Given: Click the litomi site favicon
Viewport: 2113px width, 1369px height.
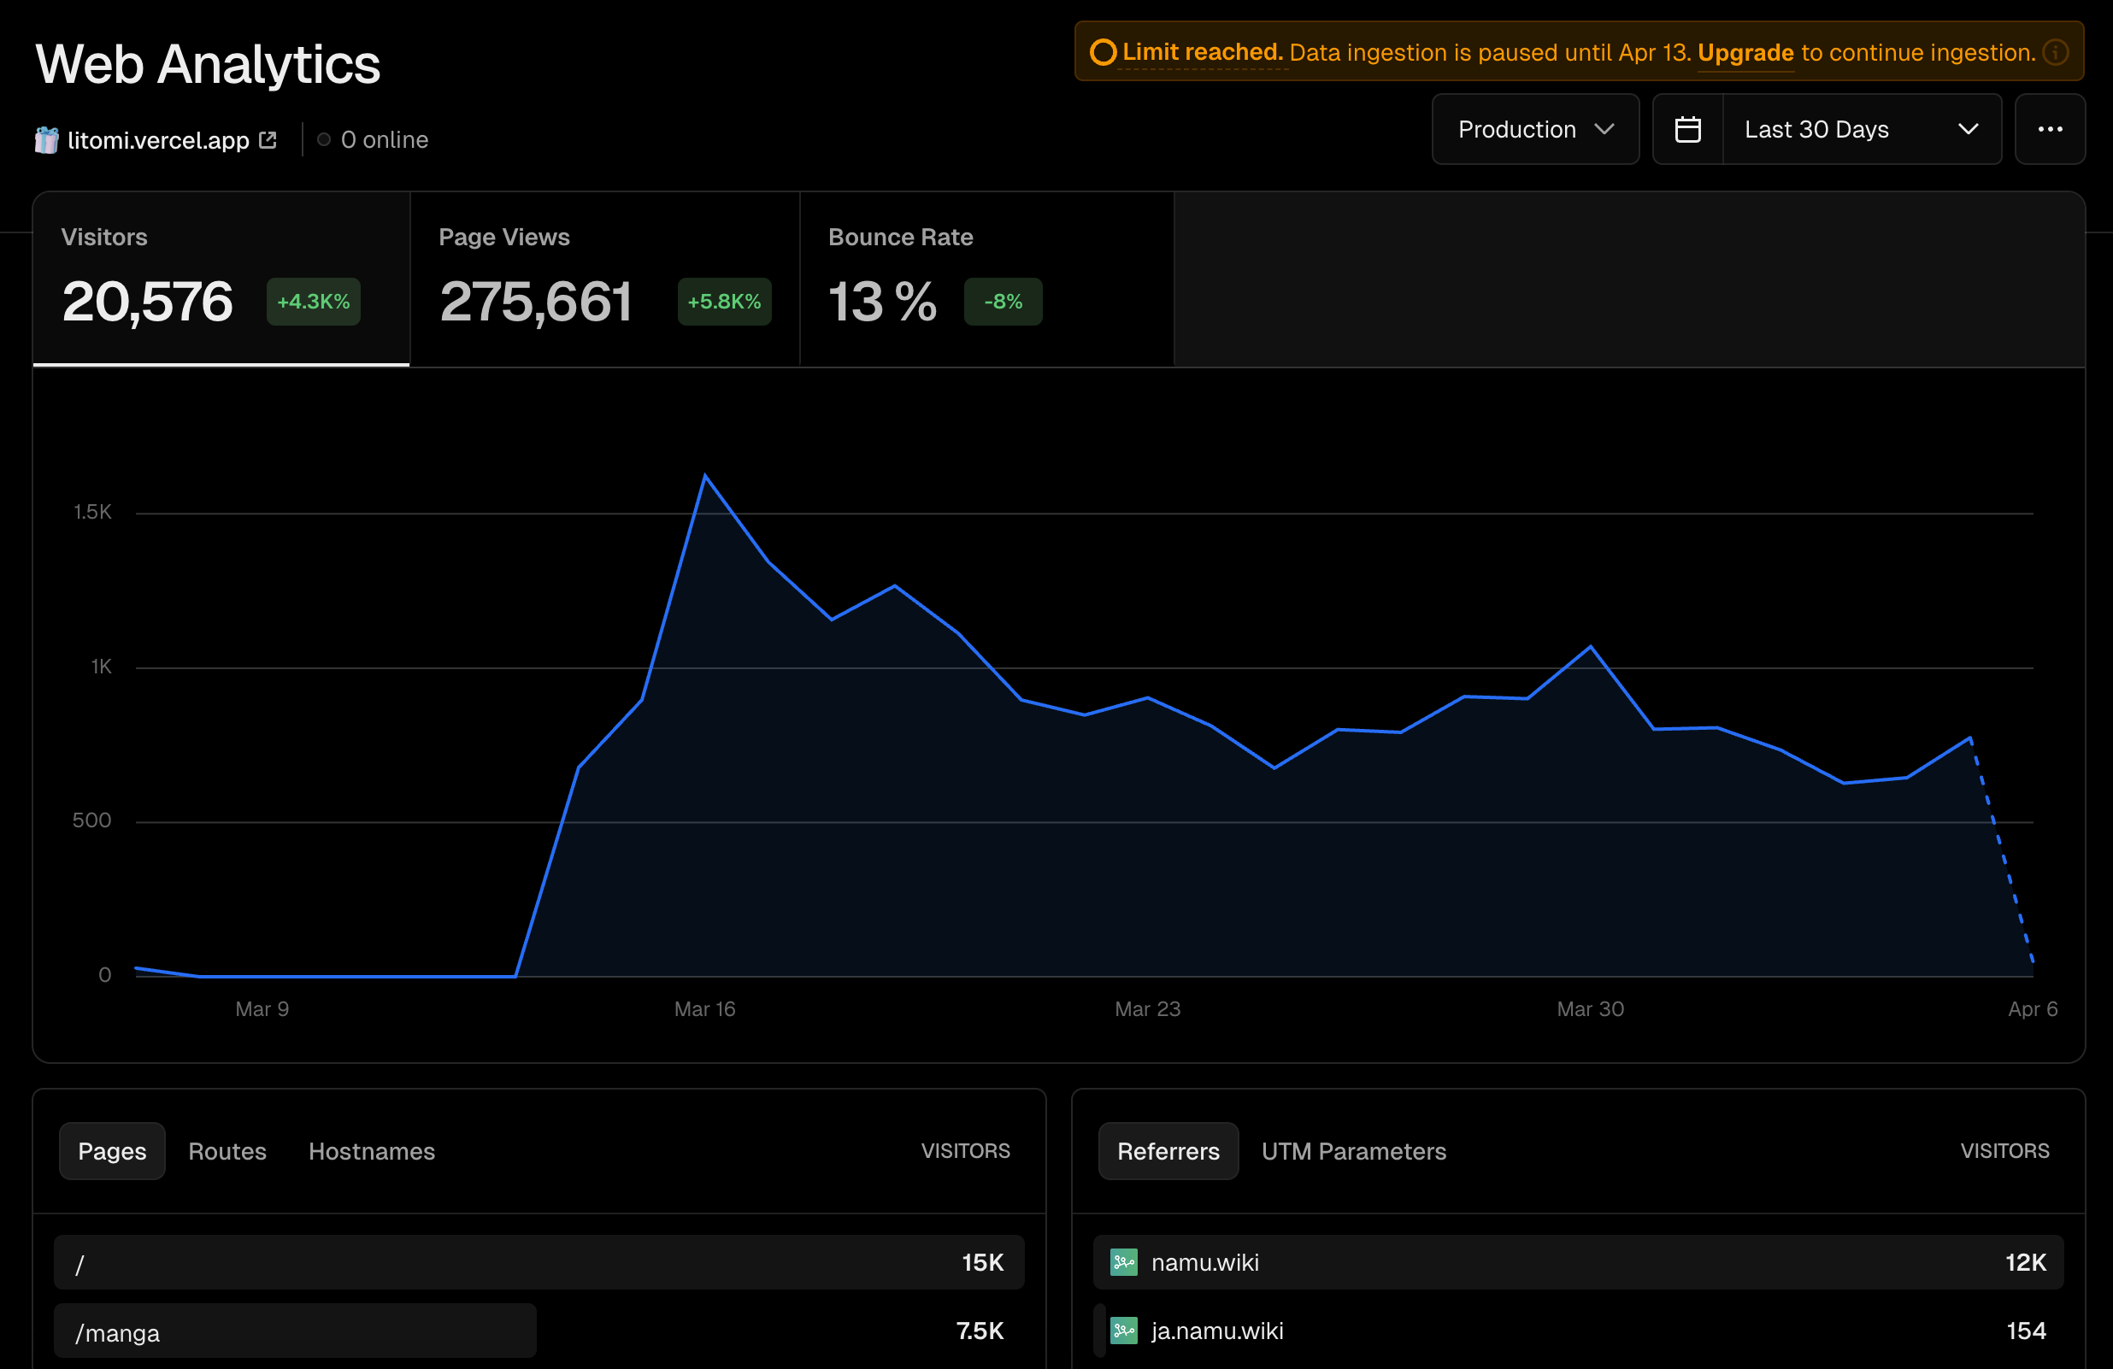Looking at the screenshot, I should (46, 140).
